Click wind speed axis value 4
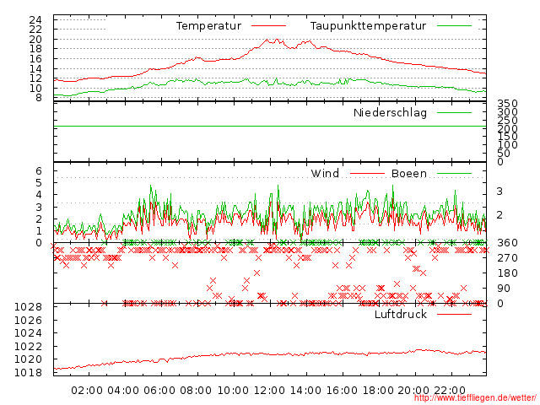Viewport: 540px width, 405px height. coord(39,195)
